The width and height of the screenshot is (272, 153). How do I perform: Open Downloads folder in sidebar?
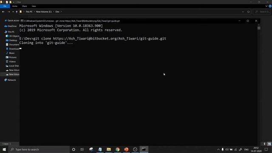point(12,49)
